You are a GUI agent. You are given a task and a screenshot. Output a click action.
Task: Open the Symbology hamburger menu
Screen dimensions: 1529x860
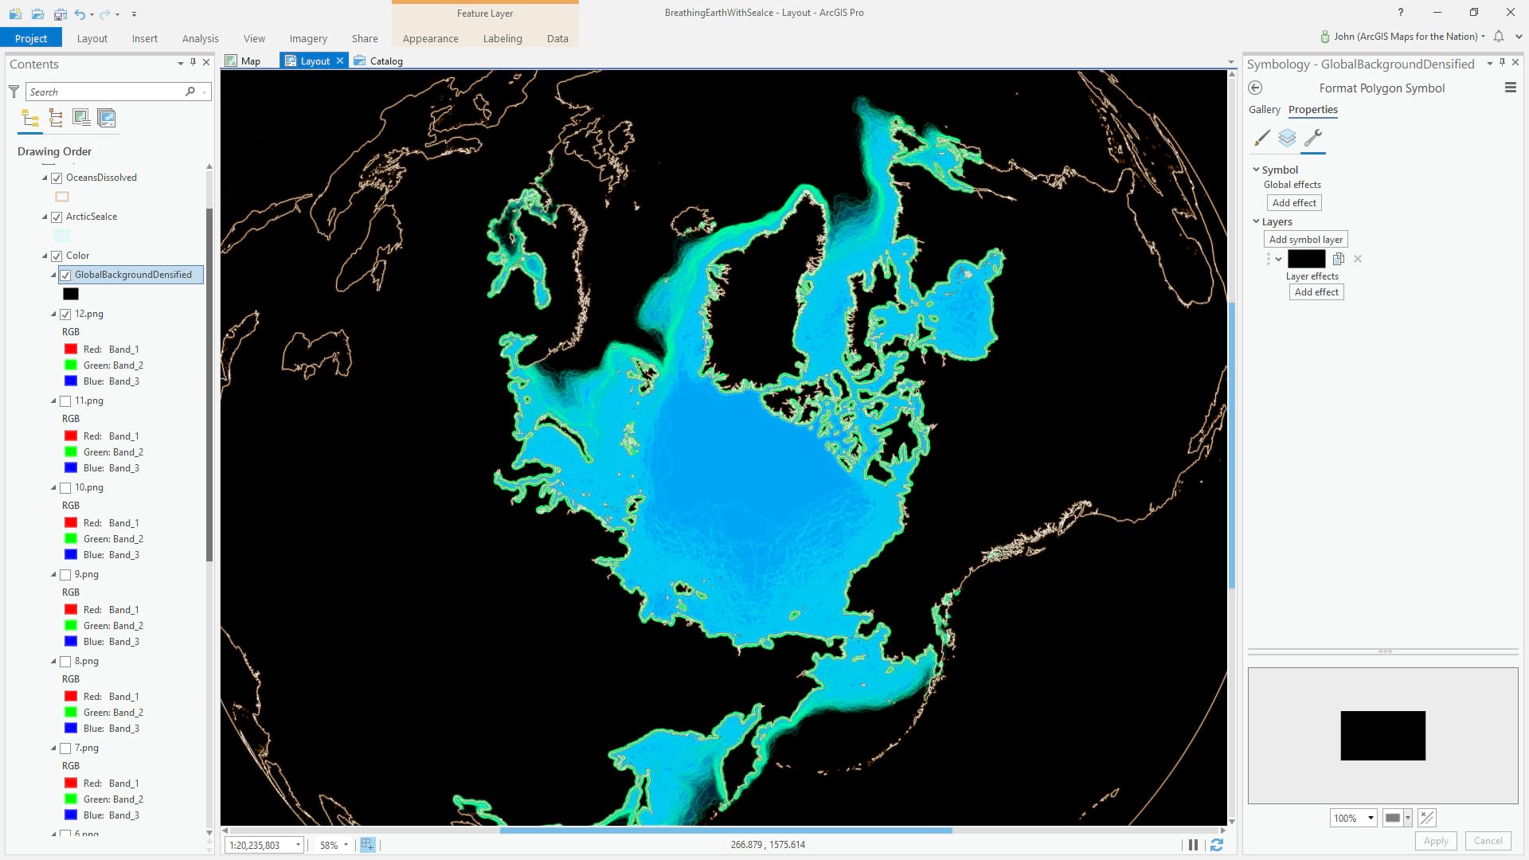point(1510,88)
